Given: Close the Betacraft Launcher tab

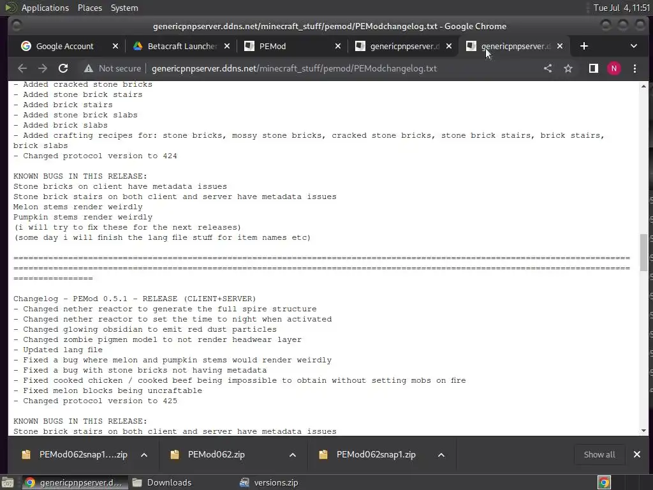Looking at the screenshot, I should pos(227,46).
